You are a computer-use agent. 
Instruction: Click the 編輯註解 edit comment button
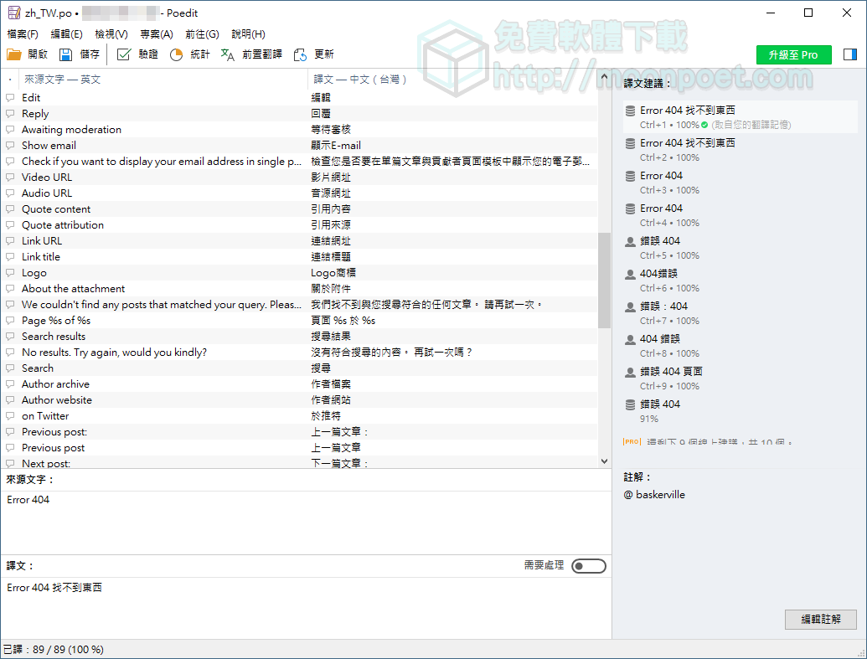(820, 620)
